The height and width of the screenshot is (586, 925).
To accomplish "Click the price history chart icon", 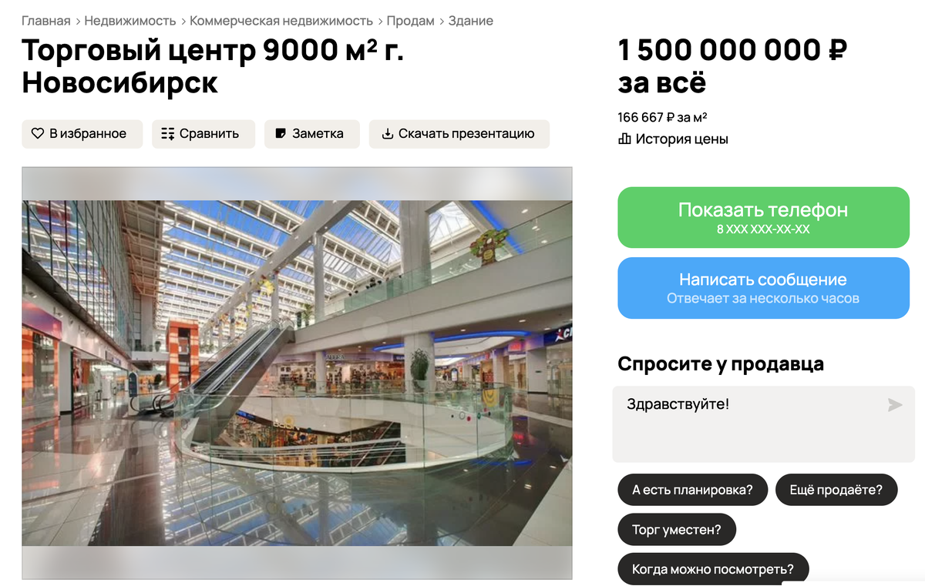I will tap(625, 139).
